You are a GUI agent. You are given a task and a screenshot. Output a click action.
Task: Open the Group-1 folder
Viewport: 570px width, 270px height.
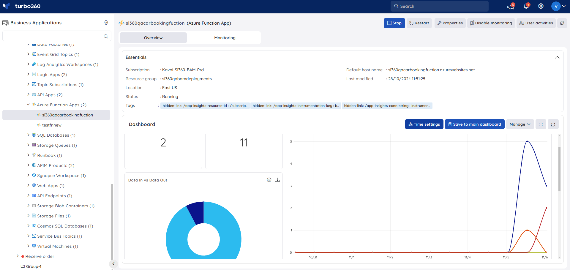(31, 266)
